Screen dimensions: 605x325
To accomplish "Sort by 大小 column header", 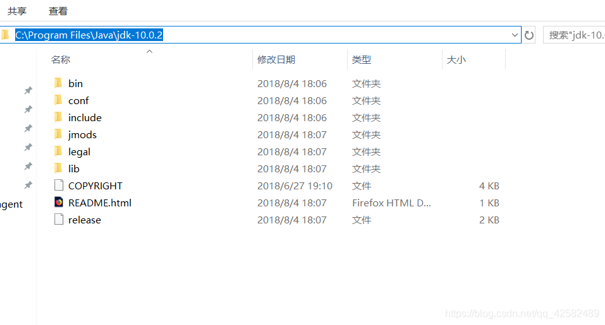I will (456, 60).
